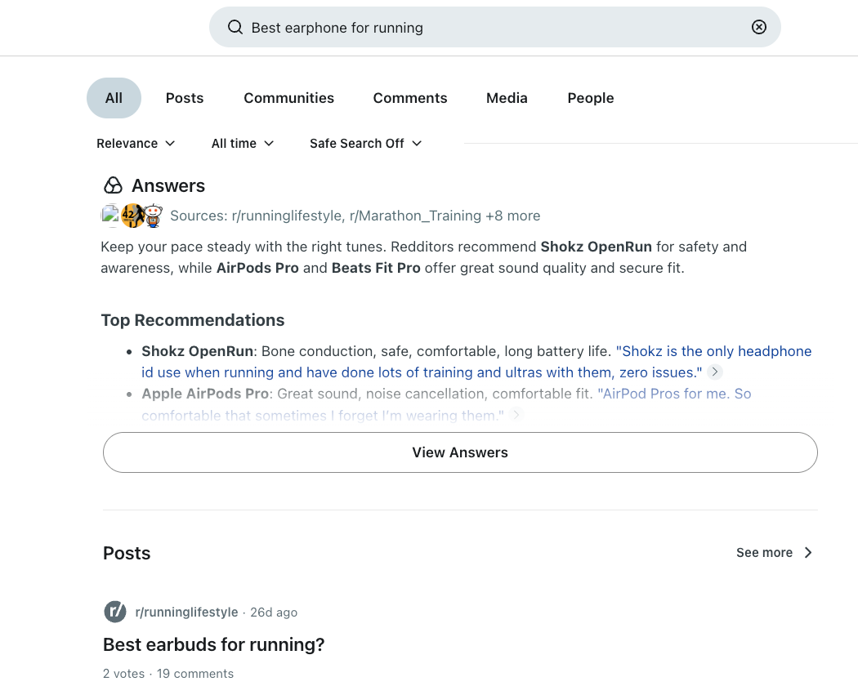Image resolution: width=858 pixels, height=686 pixels.
Task: Click the View Answers button
Action: click(460, 452)
